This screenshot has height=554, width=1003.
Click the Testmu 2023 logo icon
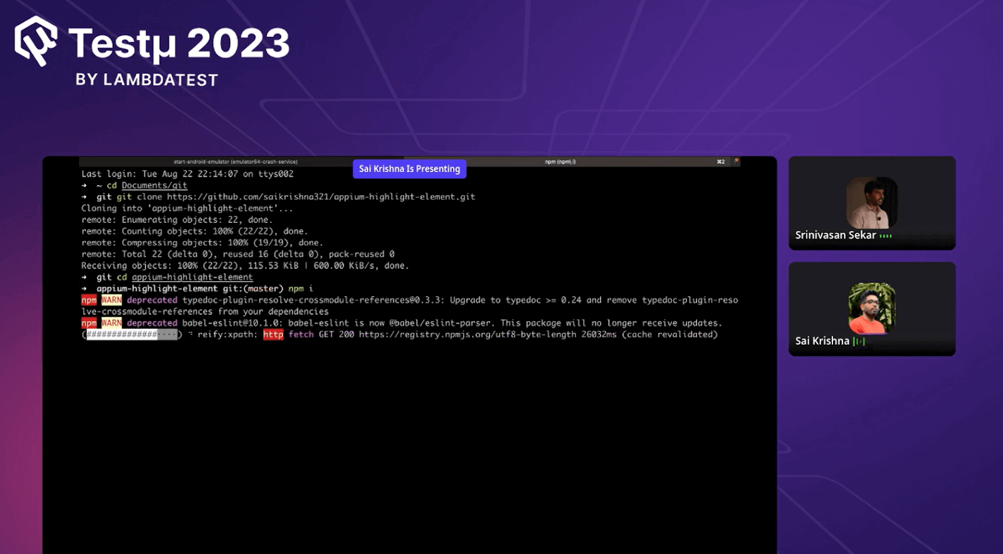[x=36, y=41]
